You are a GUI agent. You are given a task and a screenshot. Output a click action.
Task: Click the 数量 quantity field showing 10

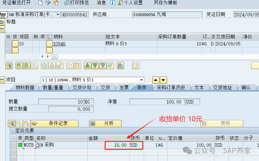tap(61, 102)
